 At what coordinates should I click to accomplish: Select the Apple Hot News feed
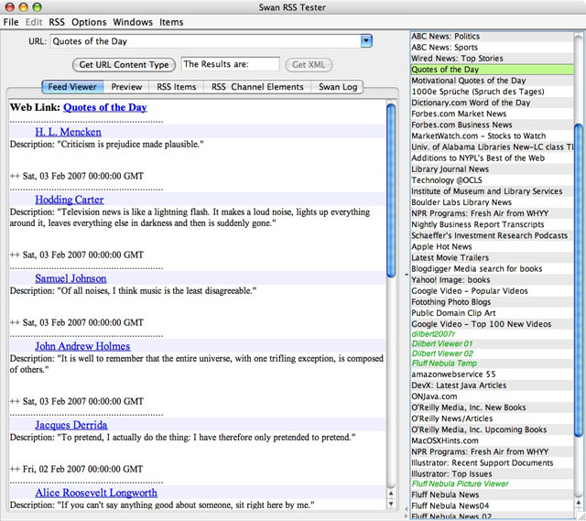point(441,246)
